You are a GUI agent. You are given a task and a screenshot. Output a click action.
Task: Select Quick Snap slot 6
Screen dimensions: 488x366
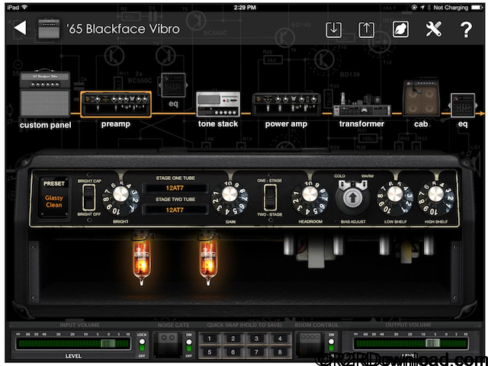(x=233, y=352)
